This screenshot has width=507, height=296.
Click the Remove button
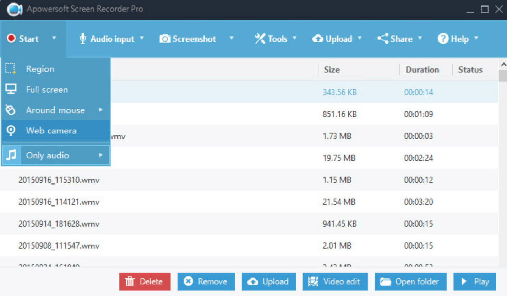(206, 282)
